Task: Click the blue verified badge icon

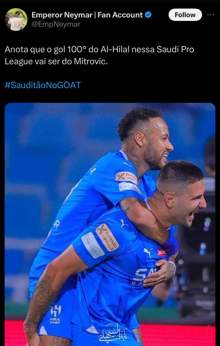Action: coord(148,15)
